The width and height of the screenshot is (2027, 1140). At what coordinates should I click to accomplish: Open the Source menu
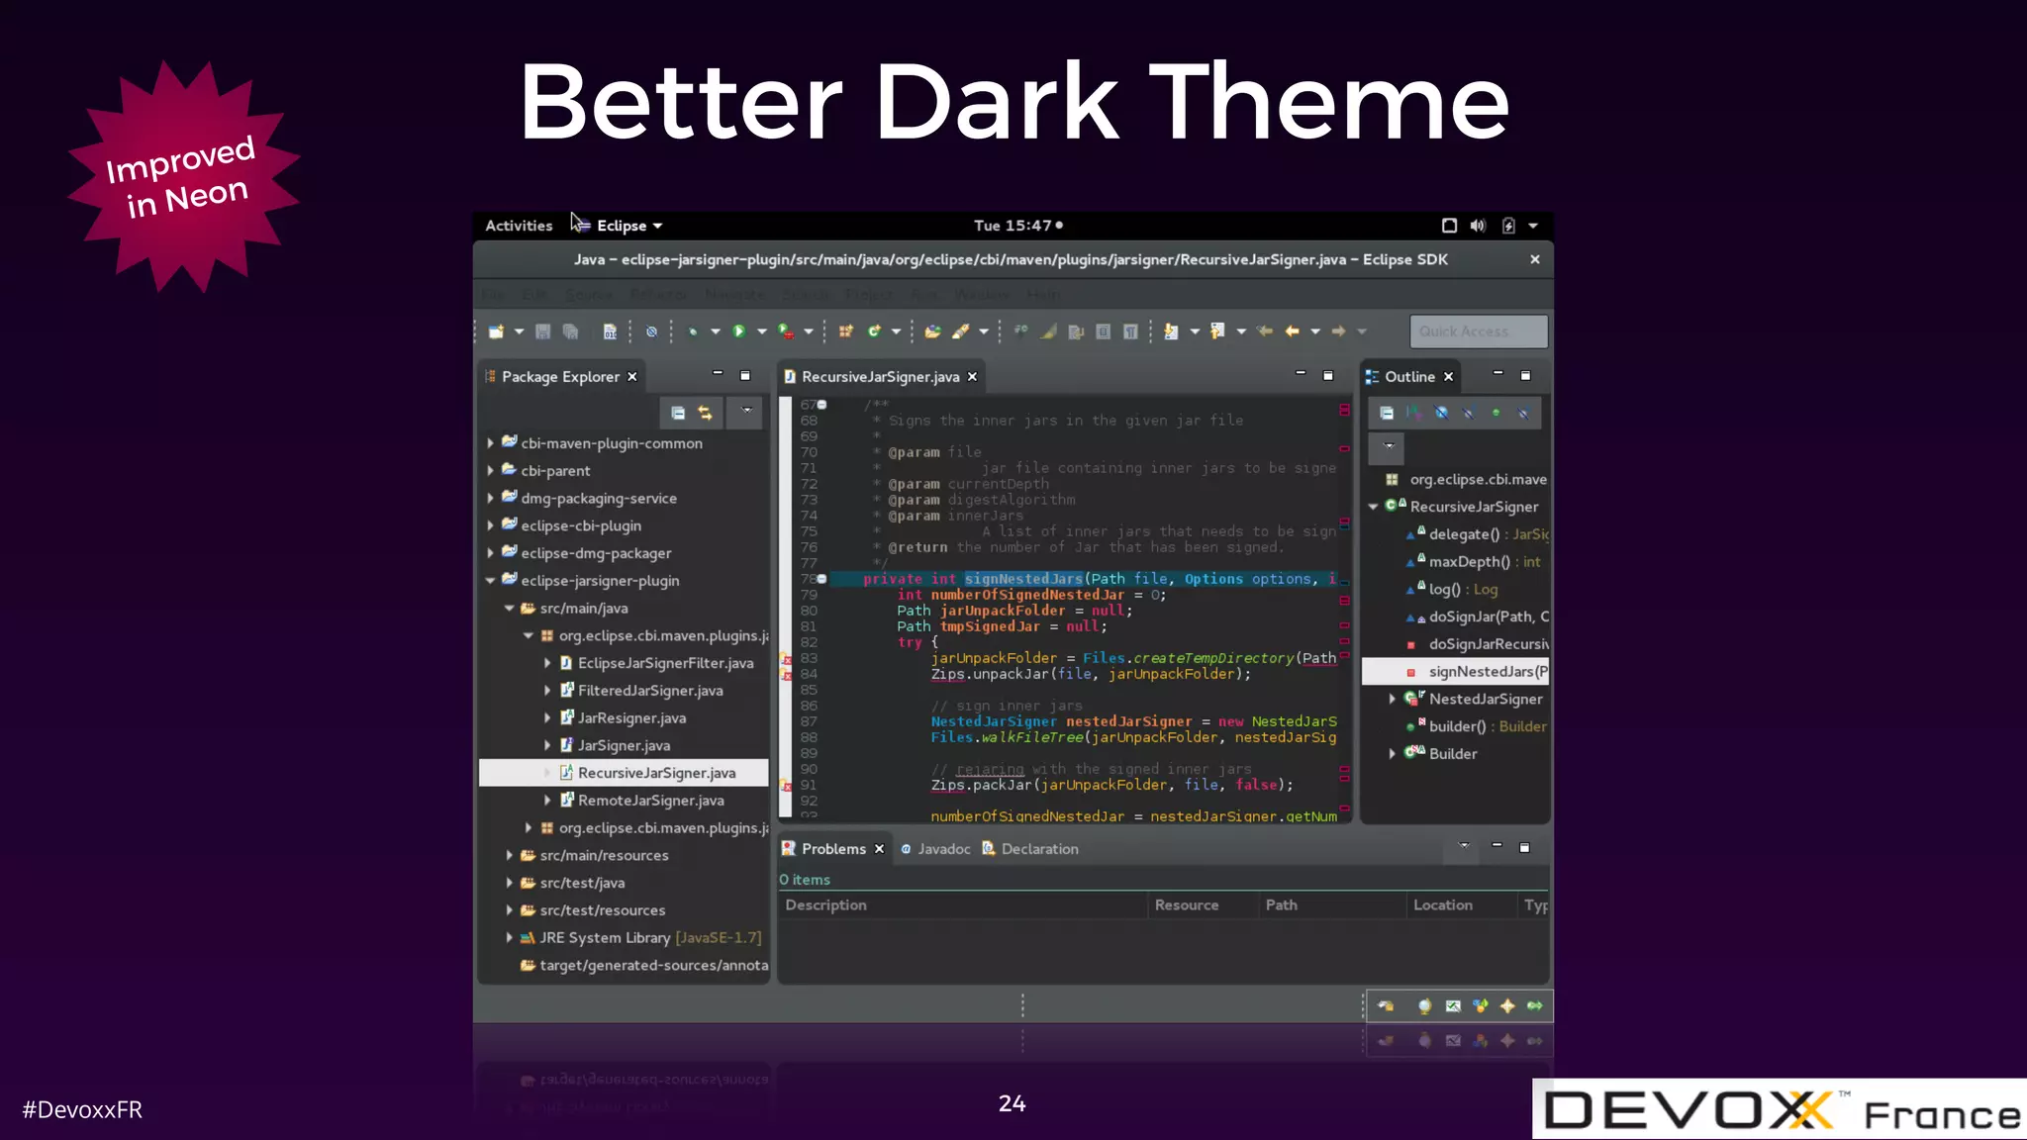tap(589, 295)
